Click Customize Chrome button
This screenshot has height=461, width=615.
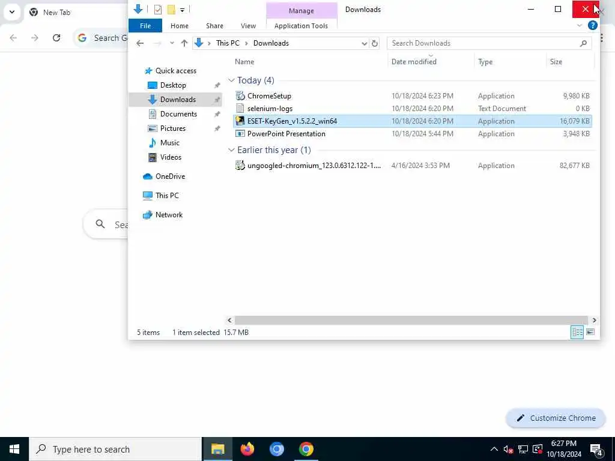(556, 418)
